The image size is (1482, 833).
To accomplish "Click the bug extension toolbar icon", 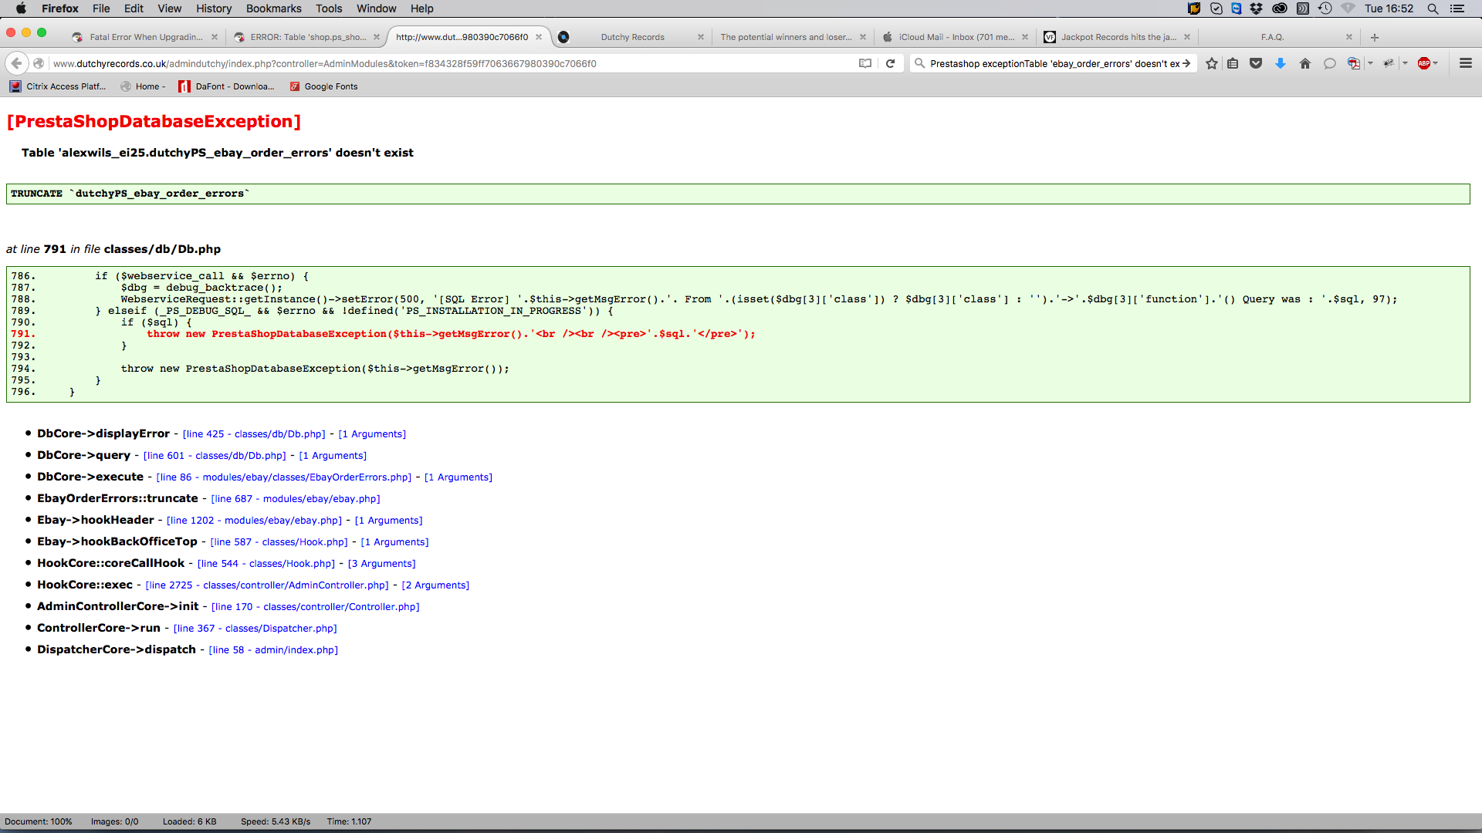I will click(x=1389, y=63).
